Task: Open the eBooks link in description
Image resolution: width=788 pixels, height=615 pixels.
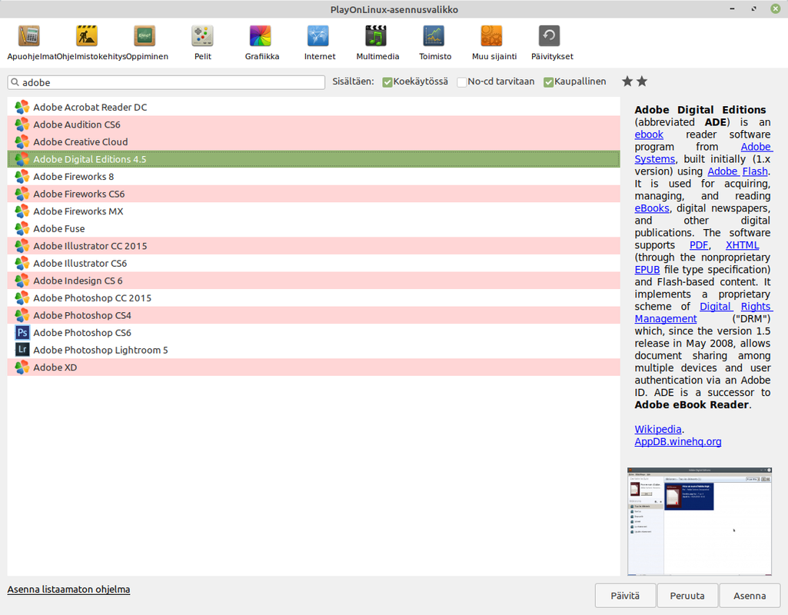Action: pos(652,208)
